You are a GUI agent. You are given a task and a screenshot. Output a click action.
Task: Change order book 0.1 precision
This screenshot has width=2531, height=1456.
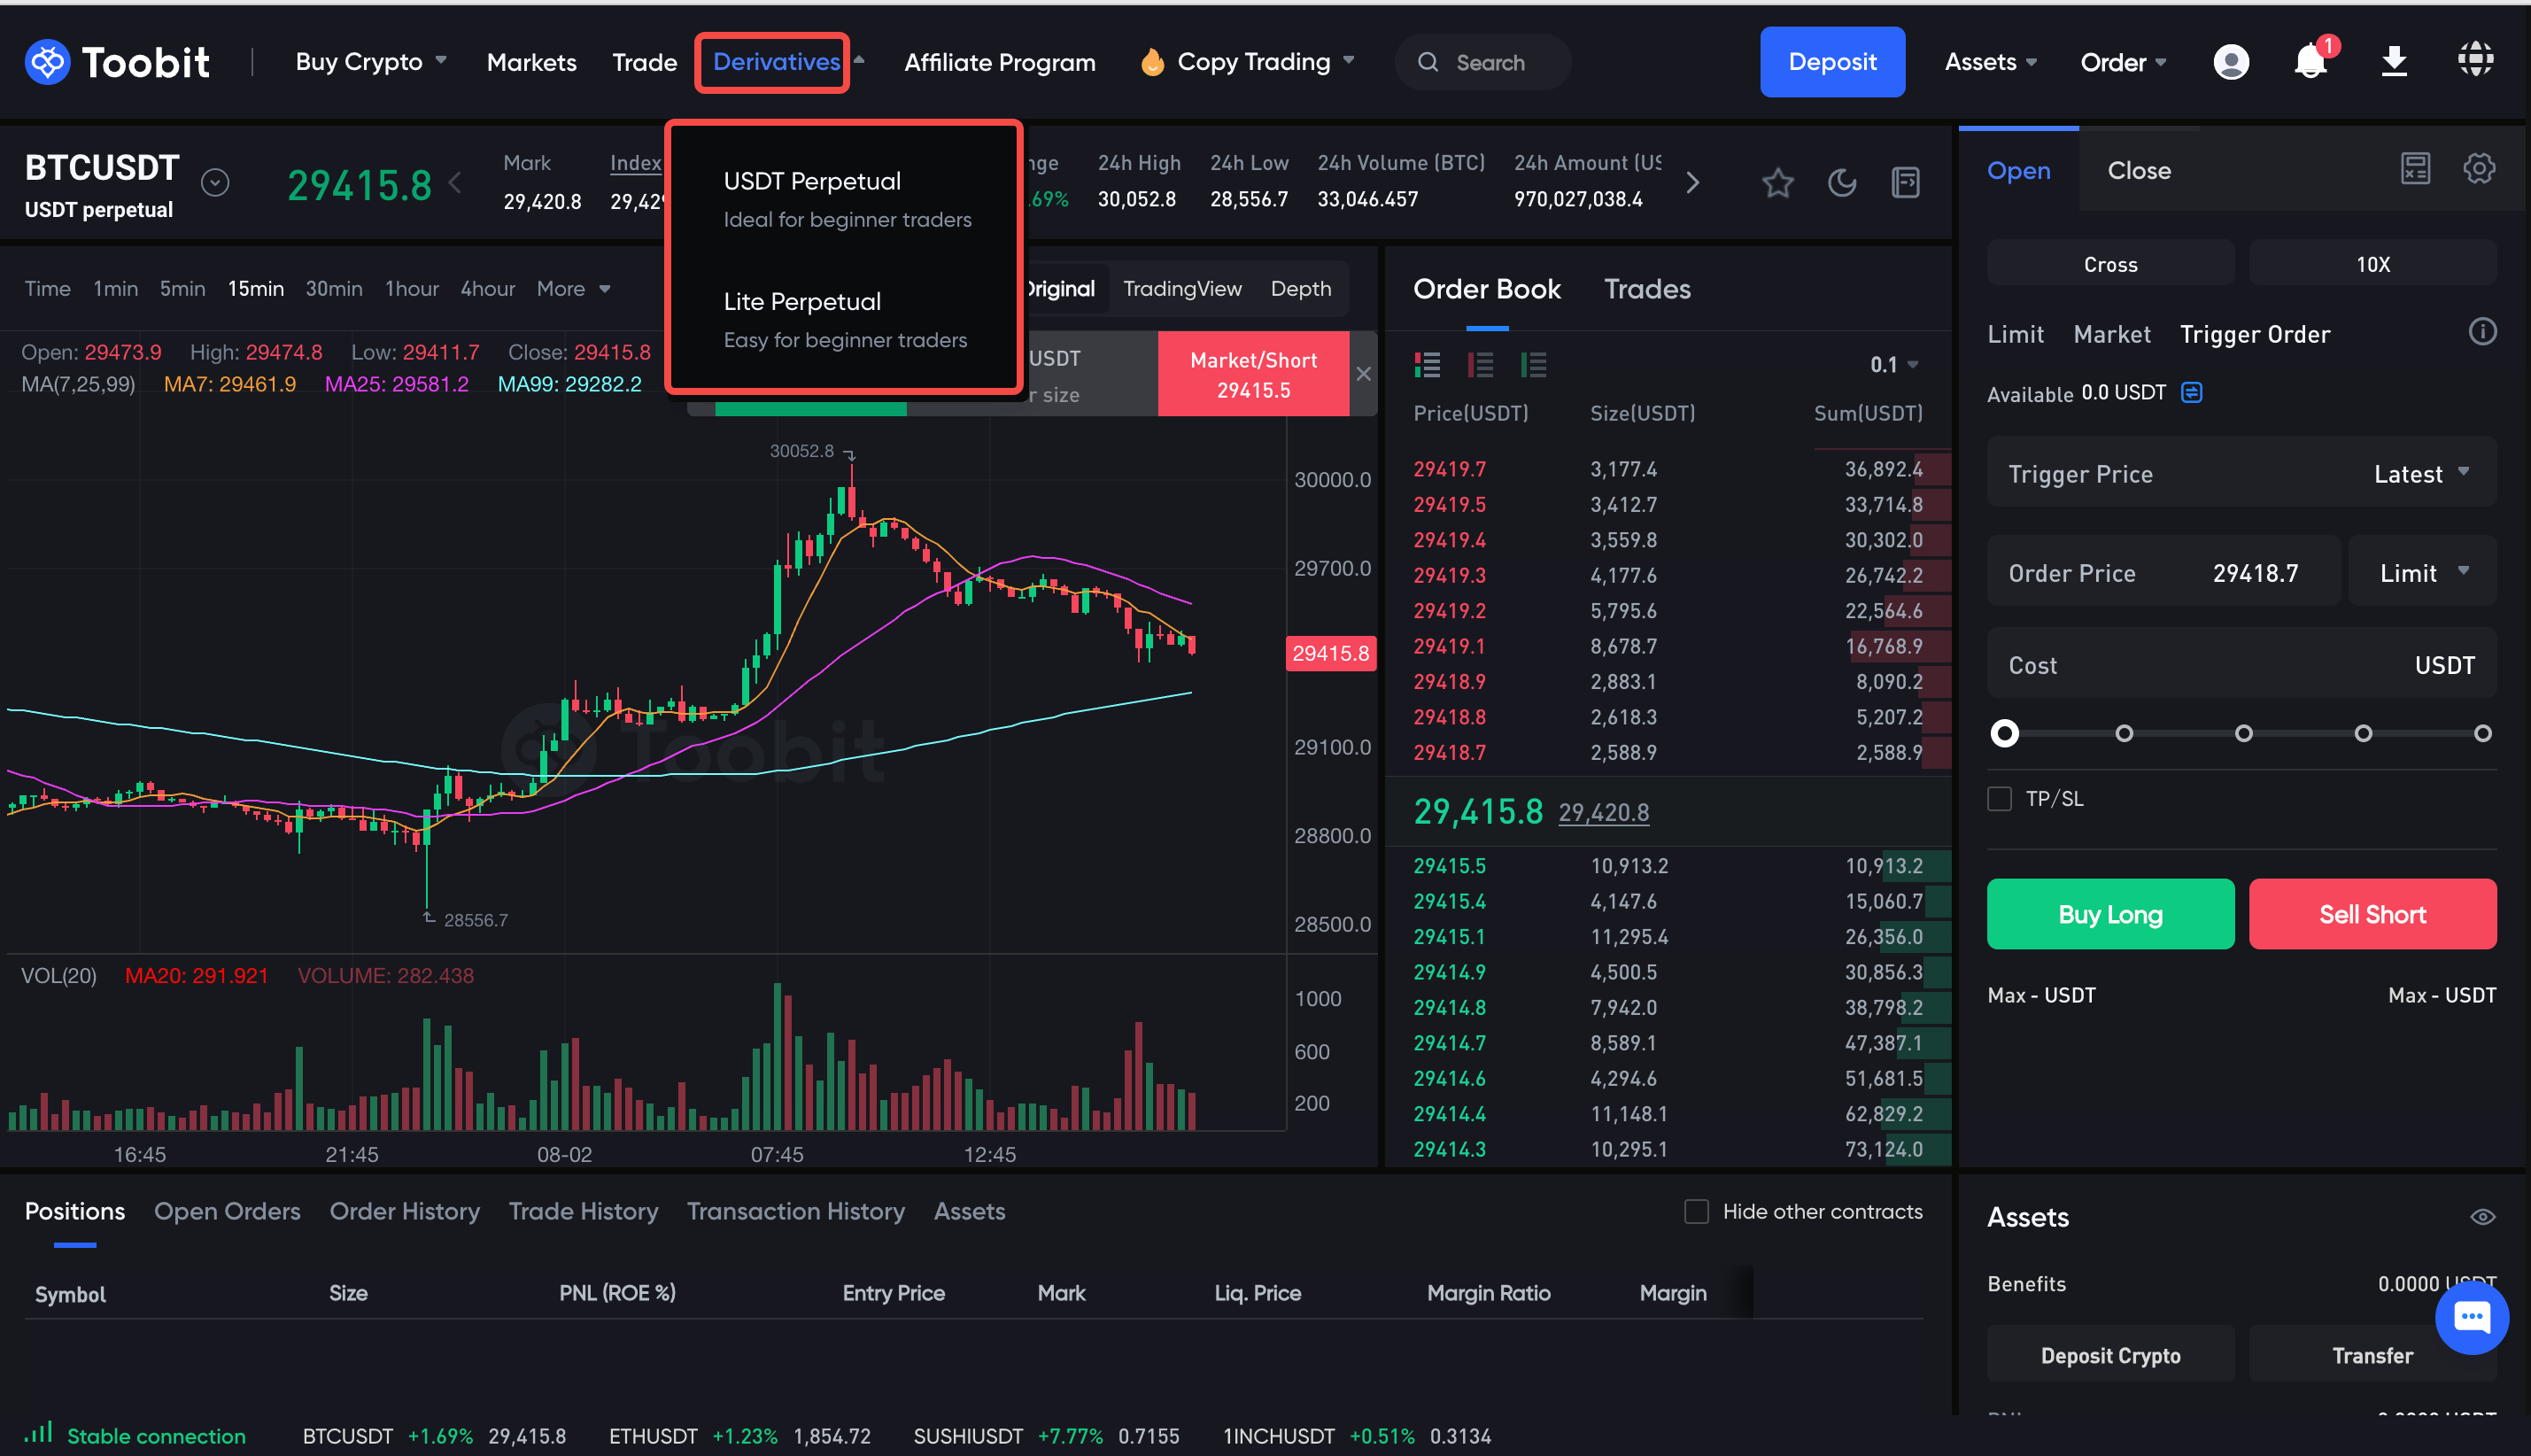(x=1894, y=365)
